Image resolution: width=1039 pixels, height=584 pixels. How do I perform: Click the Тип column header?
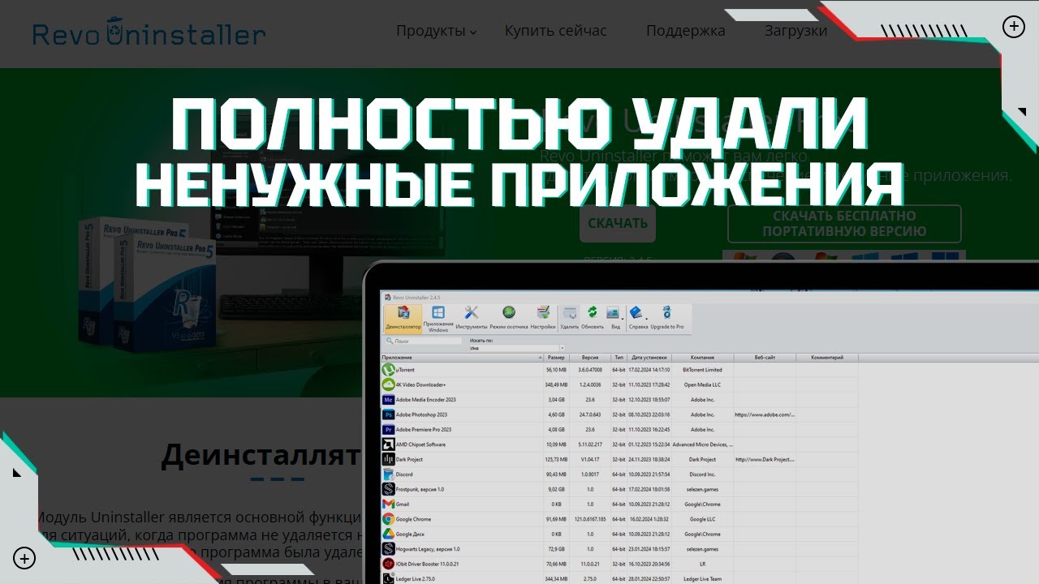619,358
